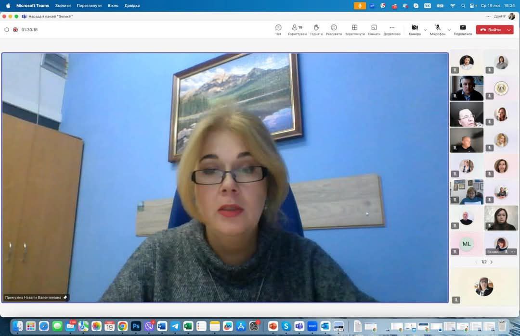Open Spotlight search in menu bar
520x336 pixels.
coord(463,6)
